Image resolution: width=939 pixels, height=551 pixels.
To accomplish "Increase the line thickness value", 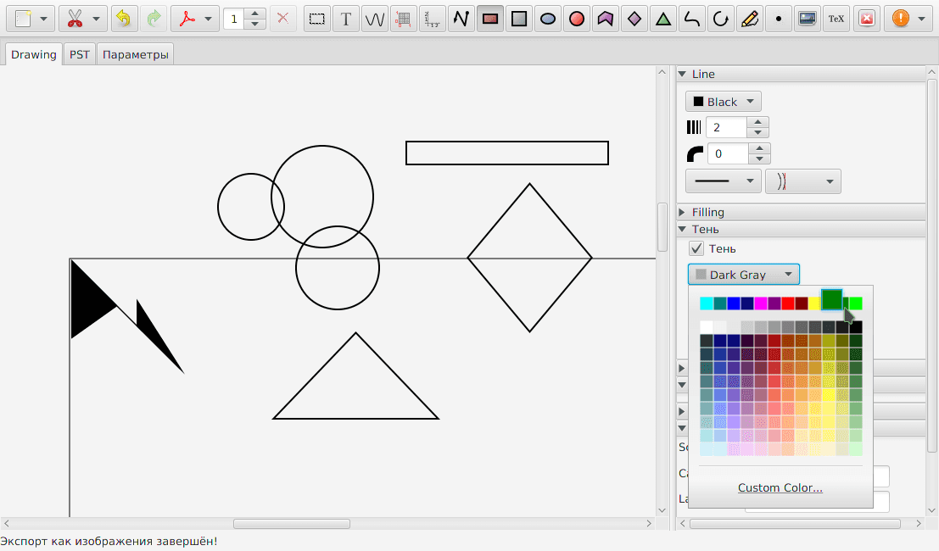I will (x=758, y=122).
